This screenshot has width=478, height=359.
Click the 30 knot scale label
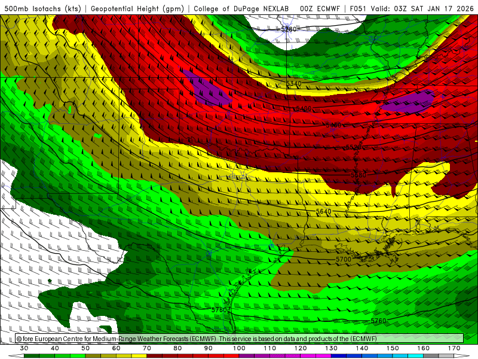(24, 348)
